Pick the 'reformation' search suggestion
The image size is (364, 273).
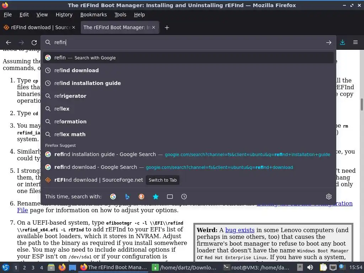(188, 122)
